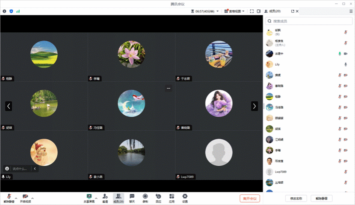Open 共享屏幕 share screen
This screenshot has width=355, height=205.
(x=89, y=198)
